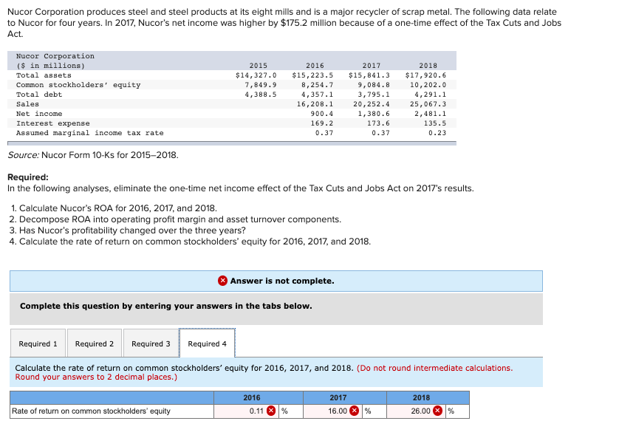Select the Interest expense row label
Viewport: 619px width, 421px height.
click(x=53, y=123)
